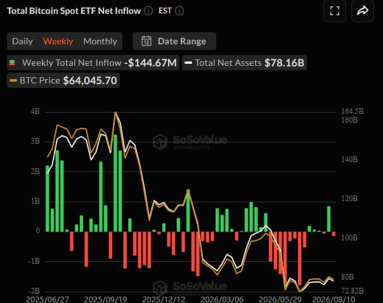Click the 120B right axis label
The image size is (383, 303).
coord(349,199)
